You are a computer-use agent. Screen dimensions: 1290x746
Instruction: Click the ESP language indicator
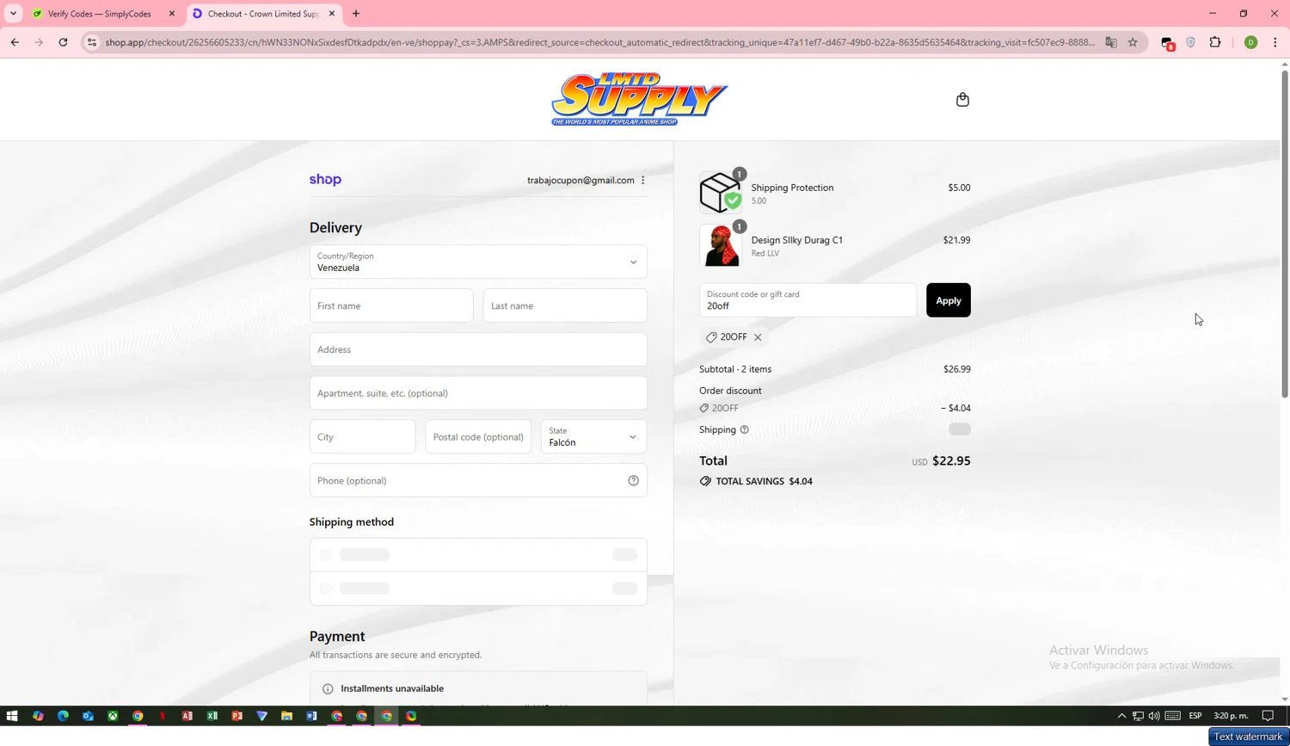(1195, 716)
